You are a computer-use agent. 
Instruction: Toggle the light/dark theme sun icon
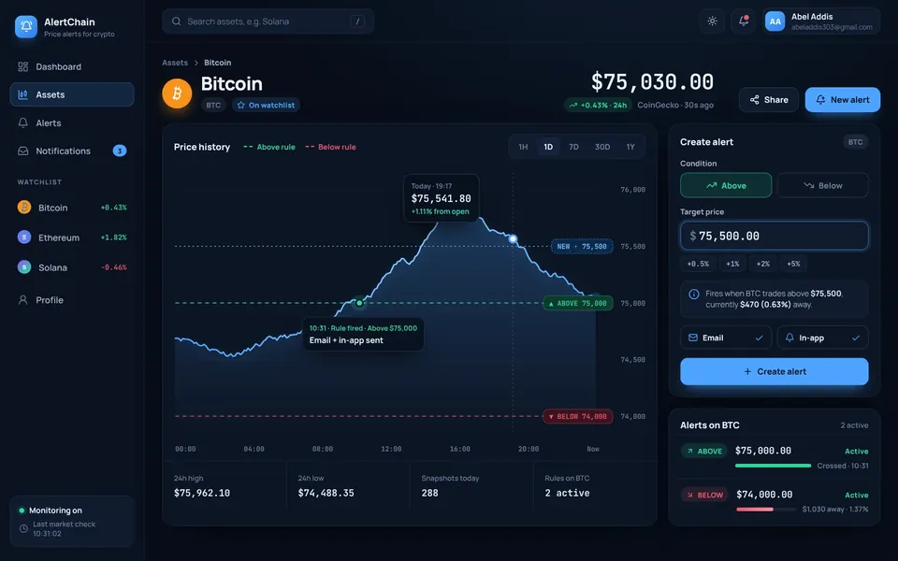click(712, 22)
